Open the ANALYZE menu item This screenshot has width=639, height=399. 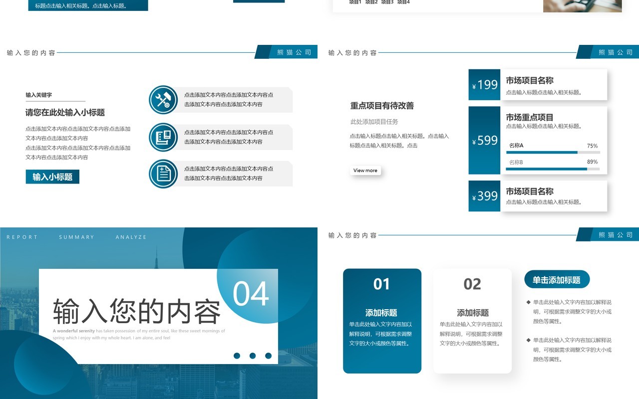131,237
